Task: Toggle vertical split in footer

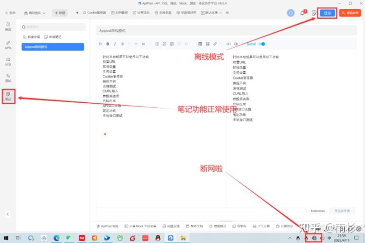Action: (261, 226)
